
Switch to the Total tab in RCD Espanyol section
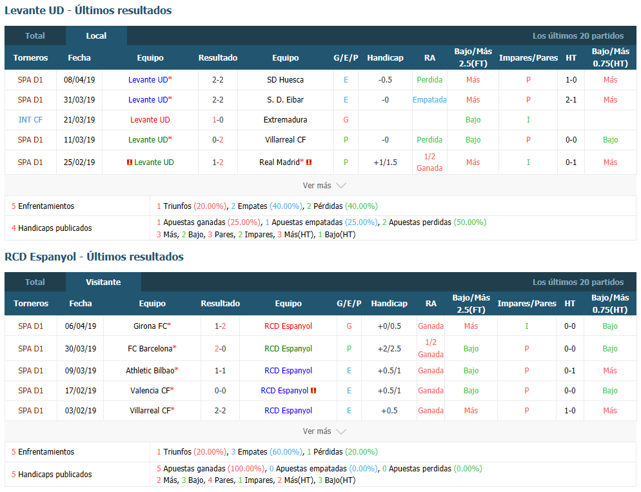pos(35,282)
